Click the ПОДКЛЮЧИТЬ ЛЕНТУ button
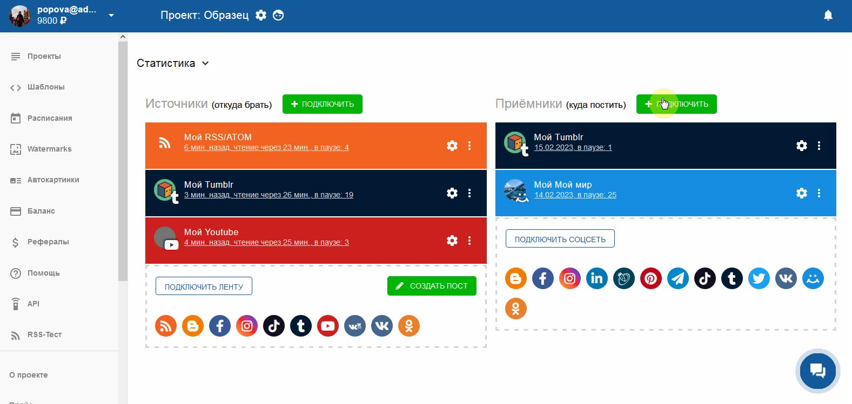The width and height of the screenshot is (852, 404). [x=204, y=286]
